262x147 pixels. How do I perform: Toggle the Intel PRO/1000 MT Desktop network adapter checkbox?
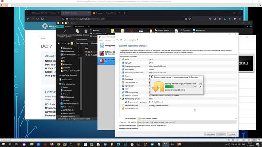pos(150,96)
